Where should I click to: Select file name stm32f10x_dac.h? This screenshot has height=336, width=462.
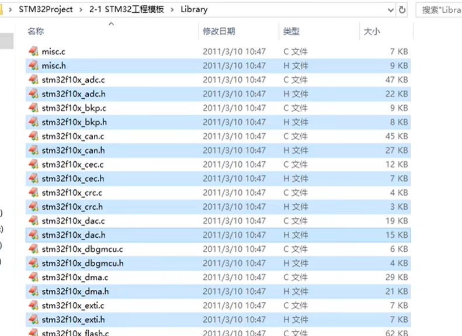74,235
